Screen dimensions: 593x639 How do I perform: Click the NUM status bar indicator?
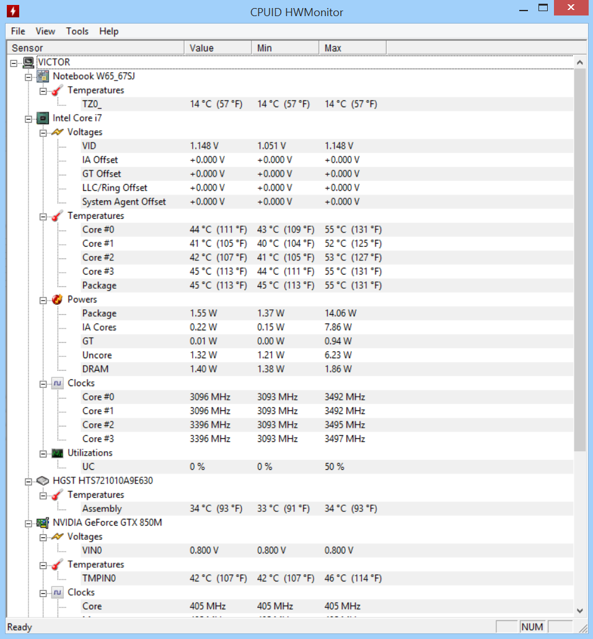click(x=532, y=627)
